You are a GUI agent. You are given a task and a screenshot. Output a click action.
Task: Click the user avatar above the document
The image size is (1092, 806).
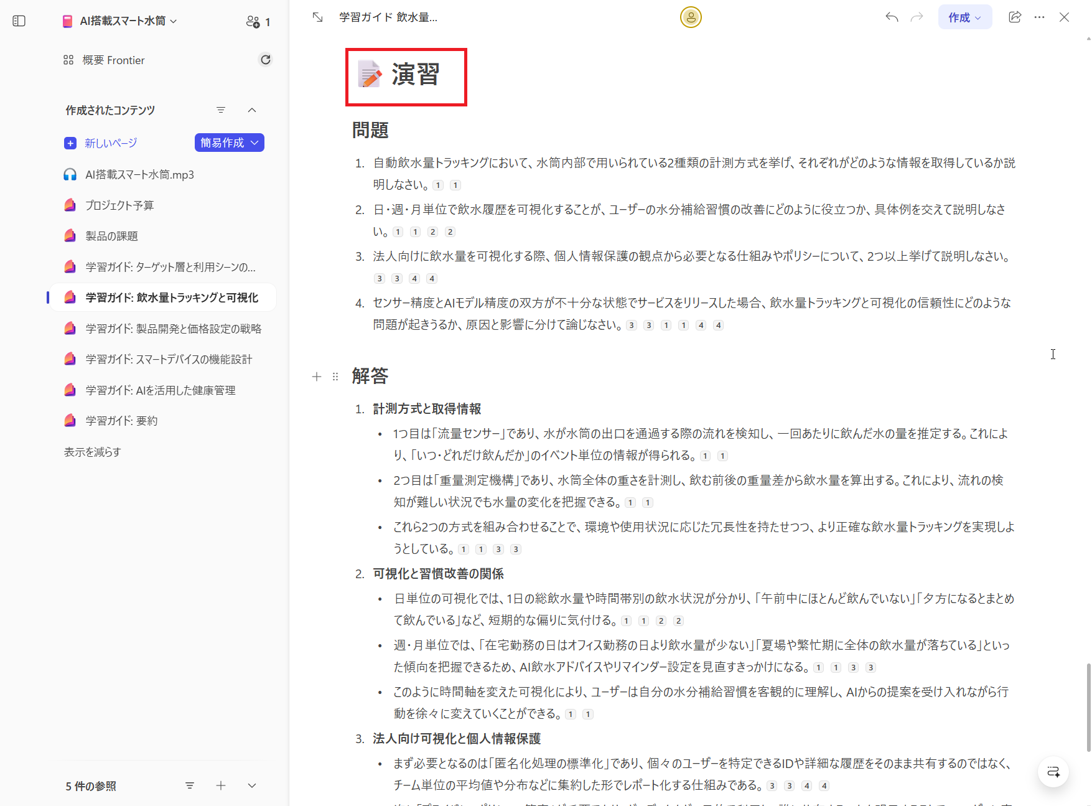pyautogui.click(x=691, y=17)
